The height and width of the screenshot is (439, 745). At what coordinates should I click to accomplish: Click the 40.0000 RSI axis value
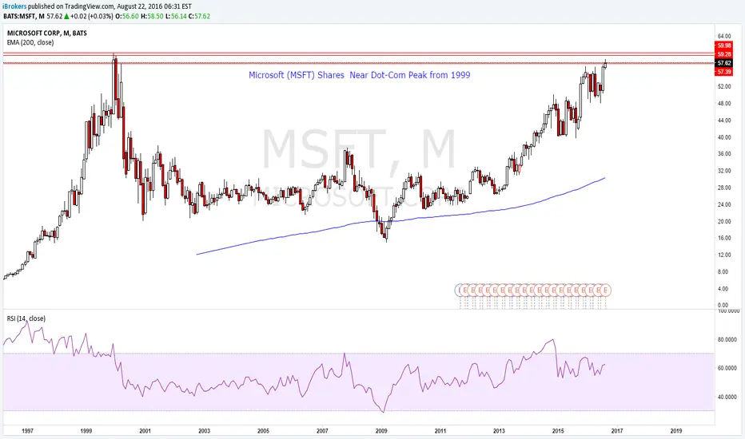click(x=728, y=397)
